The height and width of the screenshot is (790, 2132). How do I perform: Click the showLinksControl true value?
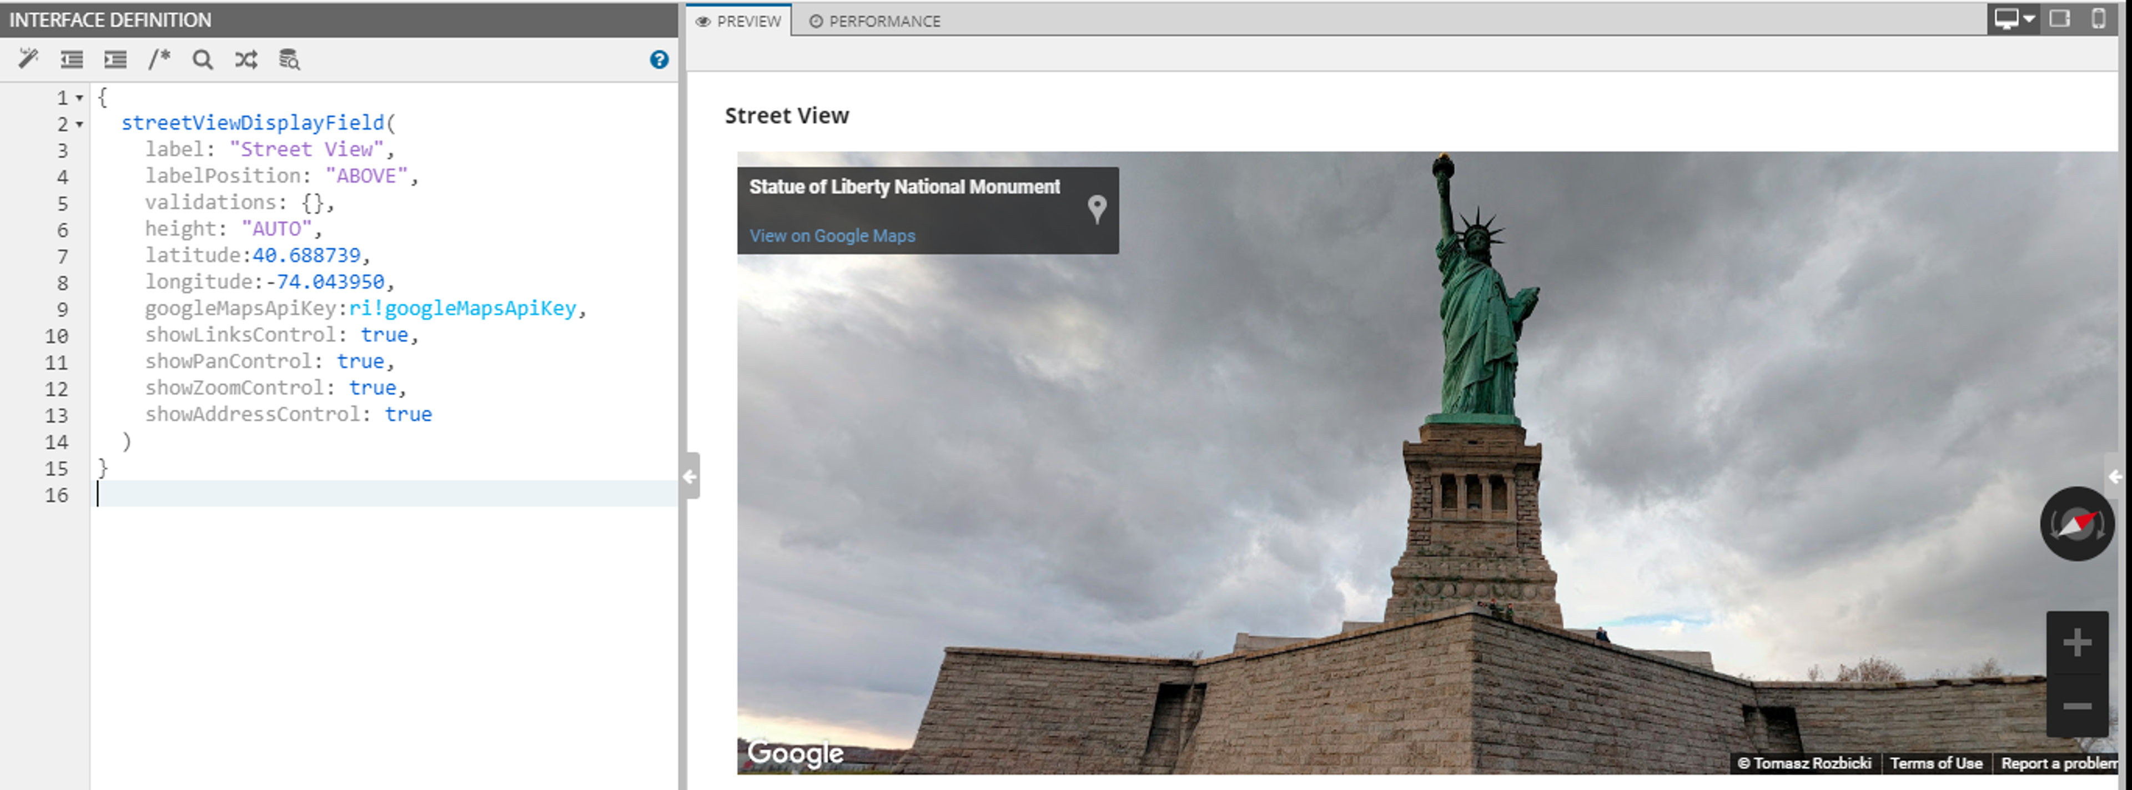384,334
